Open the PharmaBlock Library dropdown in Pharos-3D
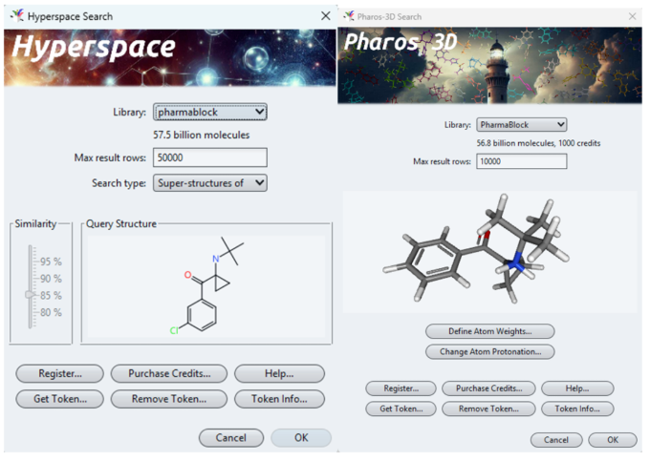Screen dimensions: 650x461 521,125
